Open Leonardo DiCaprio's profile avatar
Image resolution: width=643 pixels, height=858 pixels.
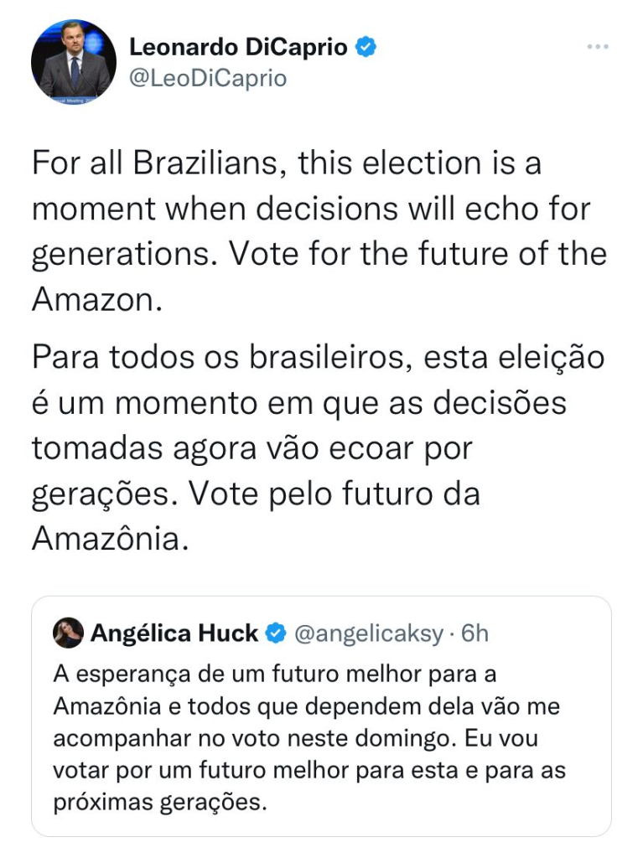click(74, 63)
